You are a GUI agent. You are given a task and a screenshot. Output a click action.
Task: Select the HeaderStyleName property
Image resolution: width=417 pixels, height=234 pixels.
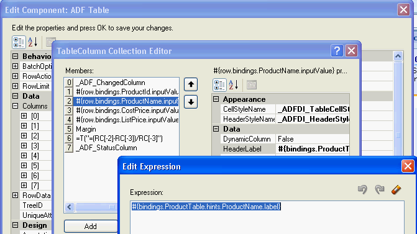tap(249, 119)
